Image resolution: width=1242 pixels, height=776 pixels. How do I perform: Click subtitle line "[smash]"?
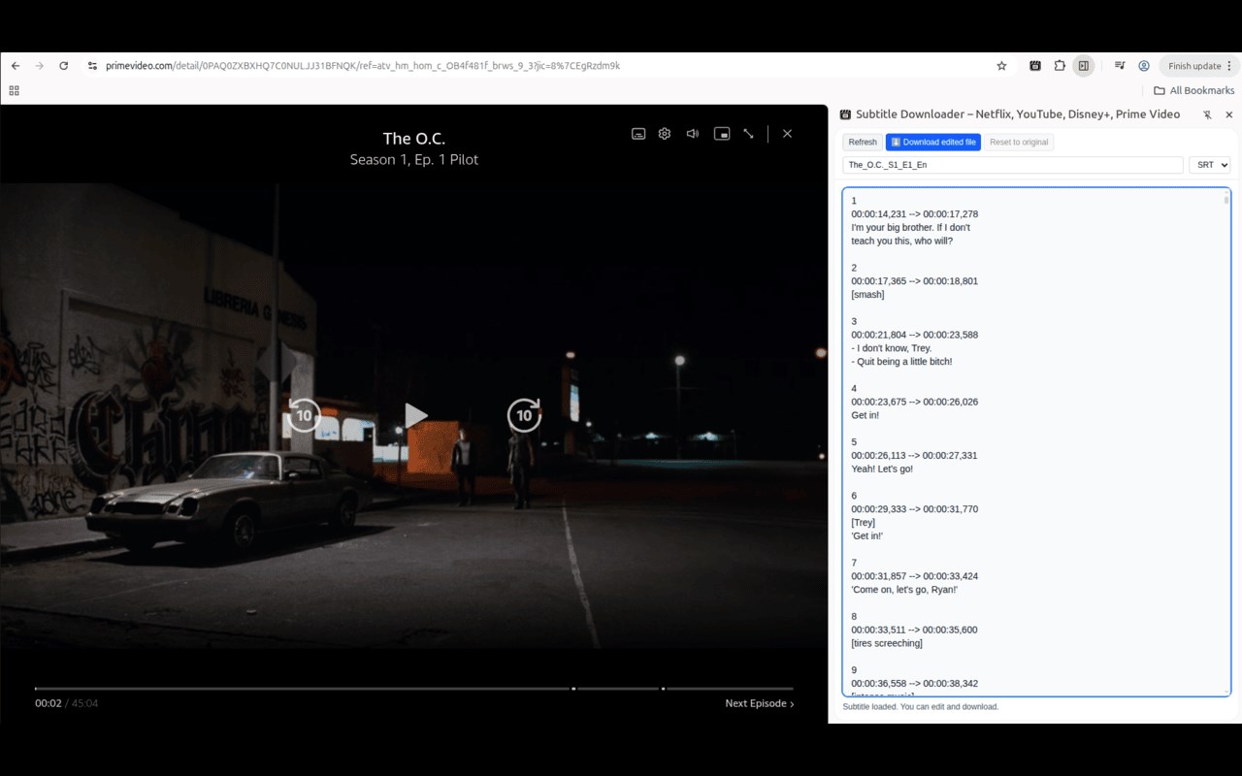point(867,295)
